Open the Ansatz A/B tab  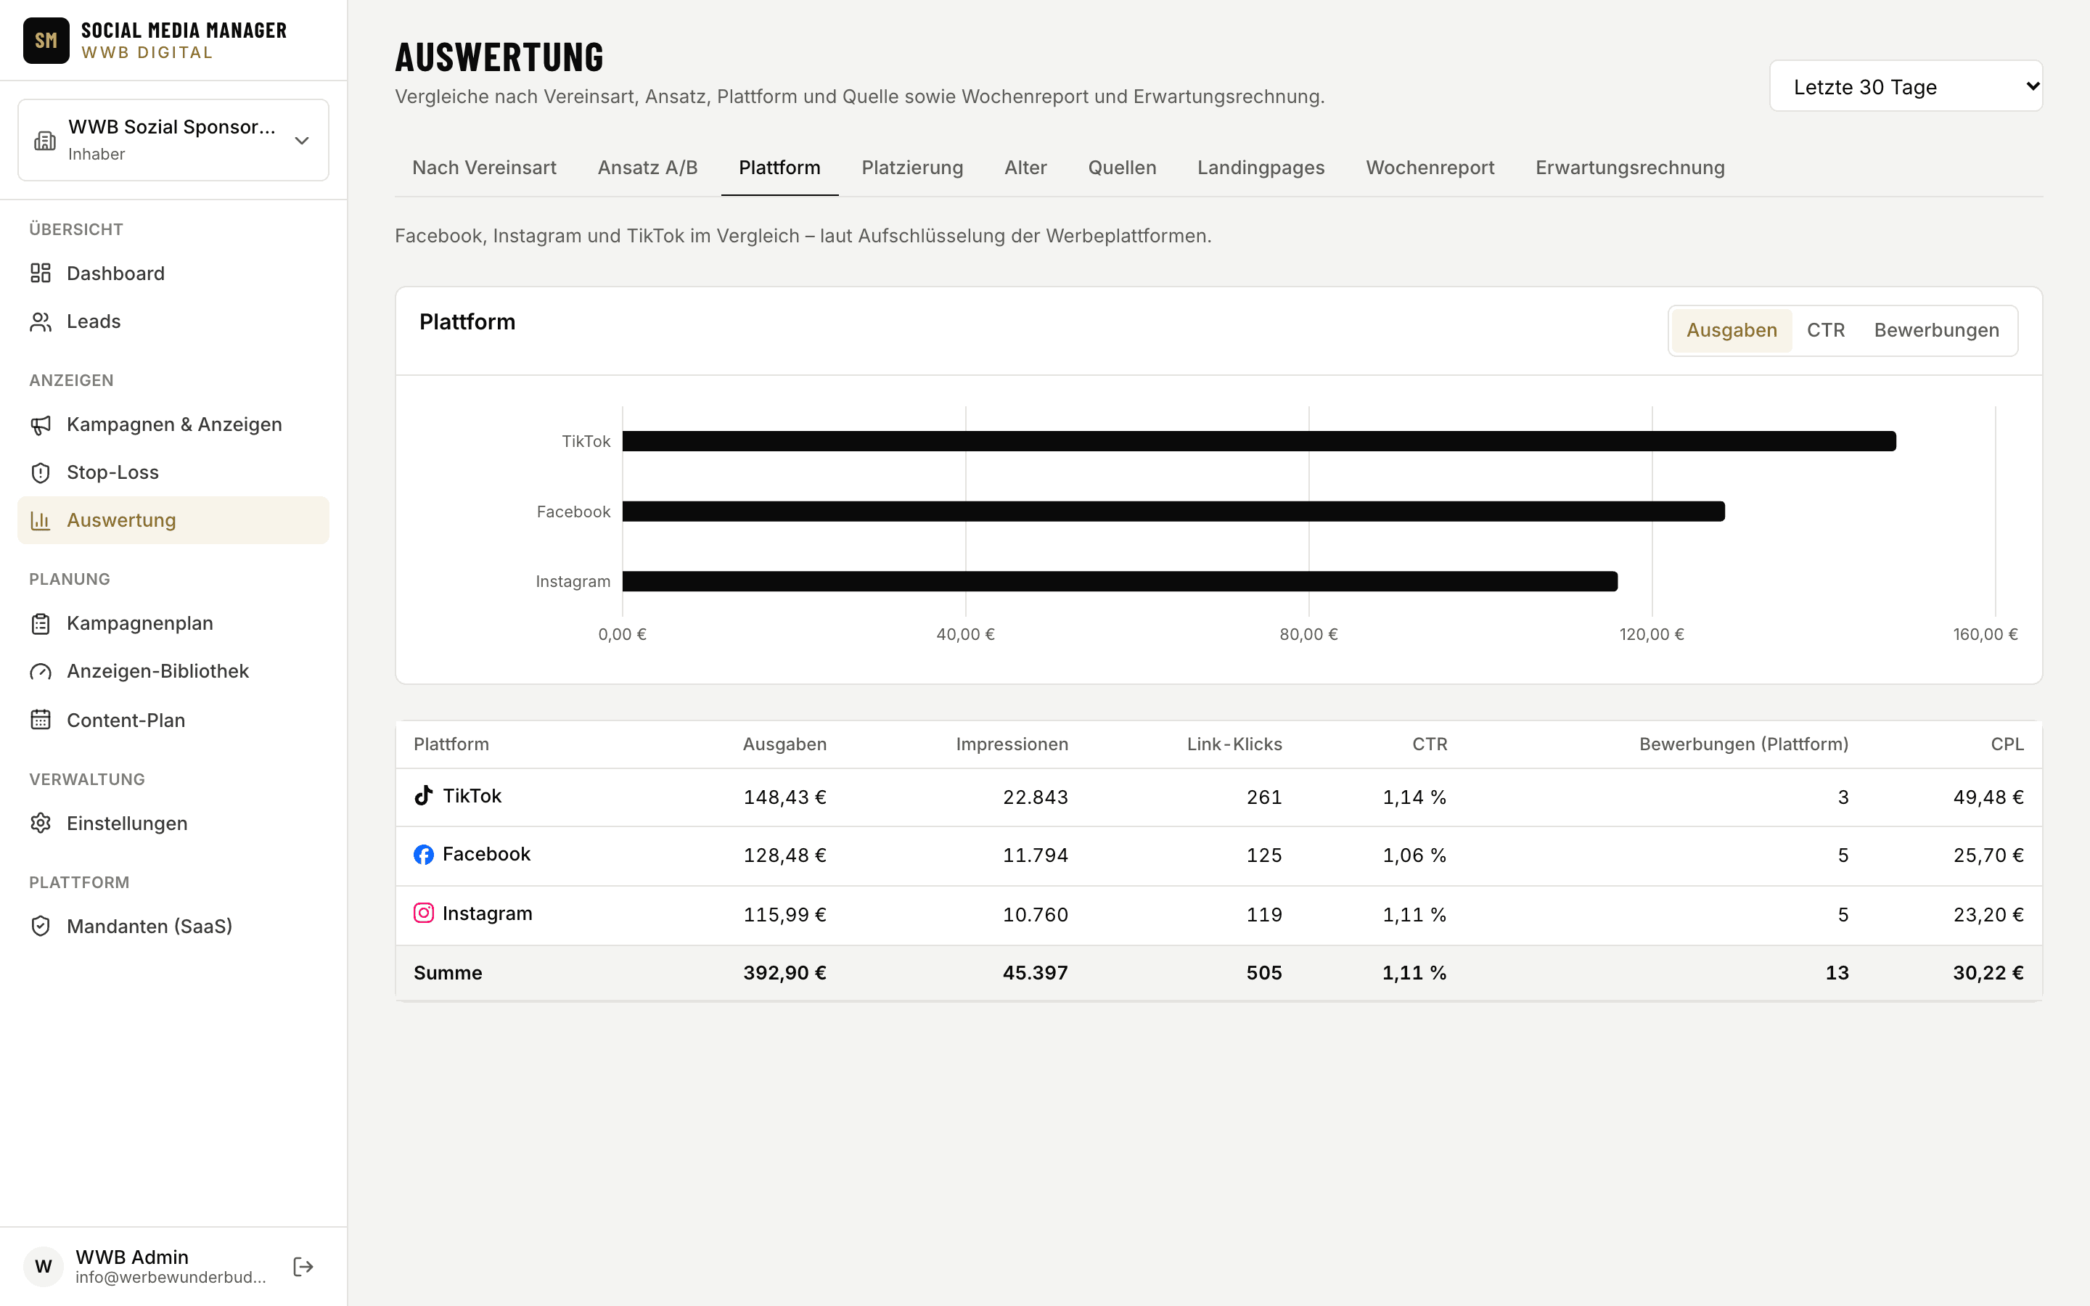click(647, 168)
